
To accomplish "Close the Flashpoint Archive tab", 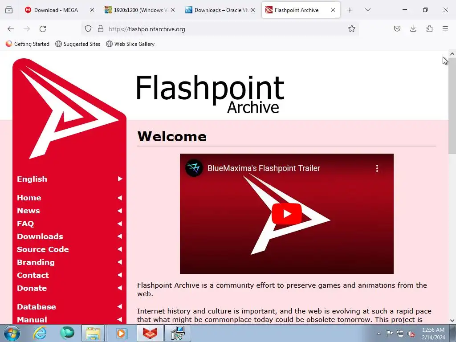I will 333,10.
